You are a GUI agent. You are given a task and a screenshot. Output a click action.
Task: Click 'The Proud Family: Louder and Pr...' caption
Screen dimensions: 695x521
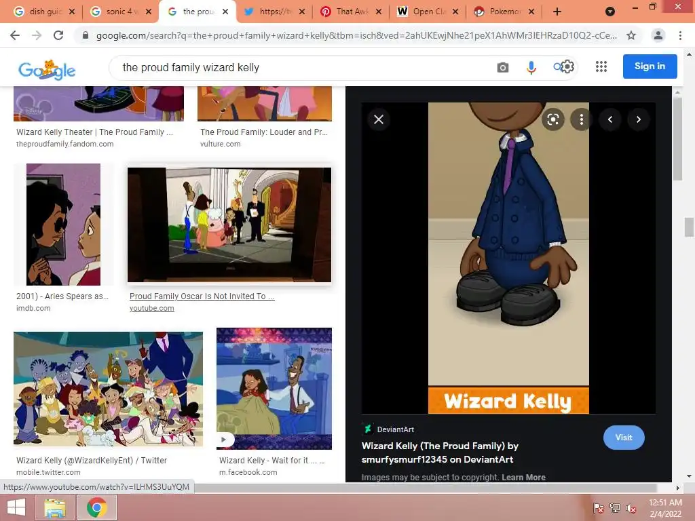pos(264,132)
